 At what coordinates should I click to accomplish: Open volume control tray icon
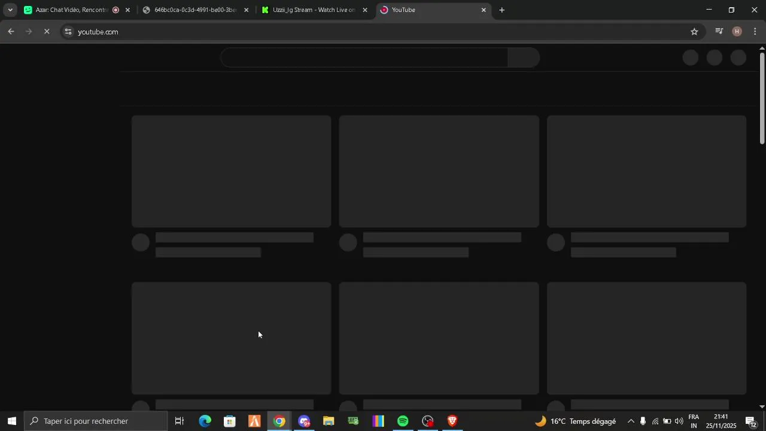pyautogui.click(x=679, y=421)
